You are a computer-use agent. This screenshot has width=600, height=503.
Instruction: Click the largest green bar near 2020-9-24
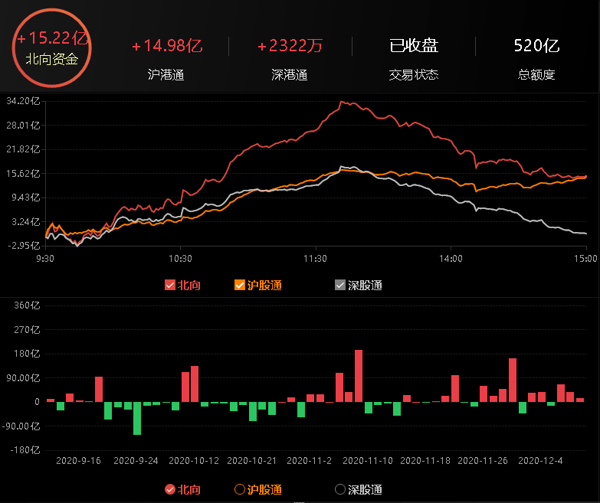click(137, 418)
